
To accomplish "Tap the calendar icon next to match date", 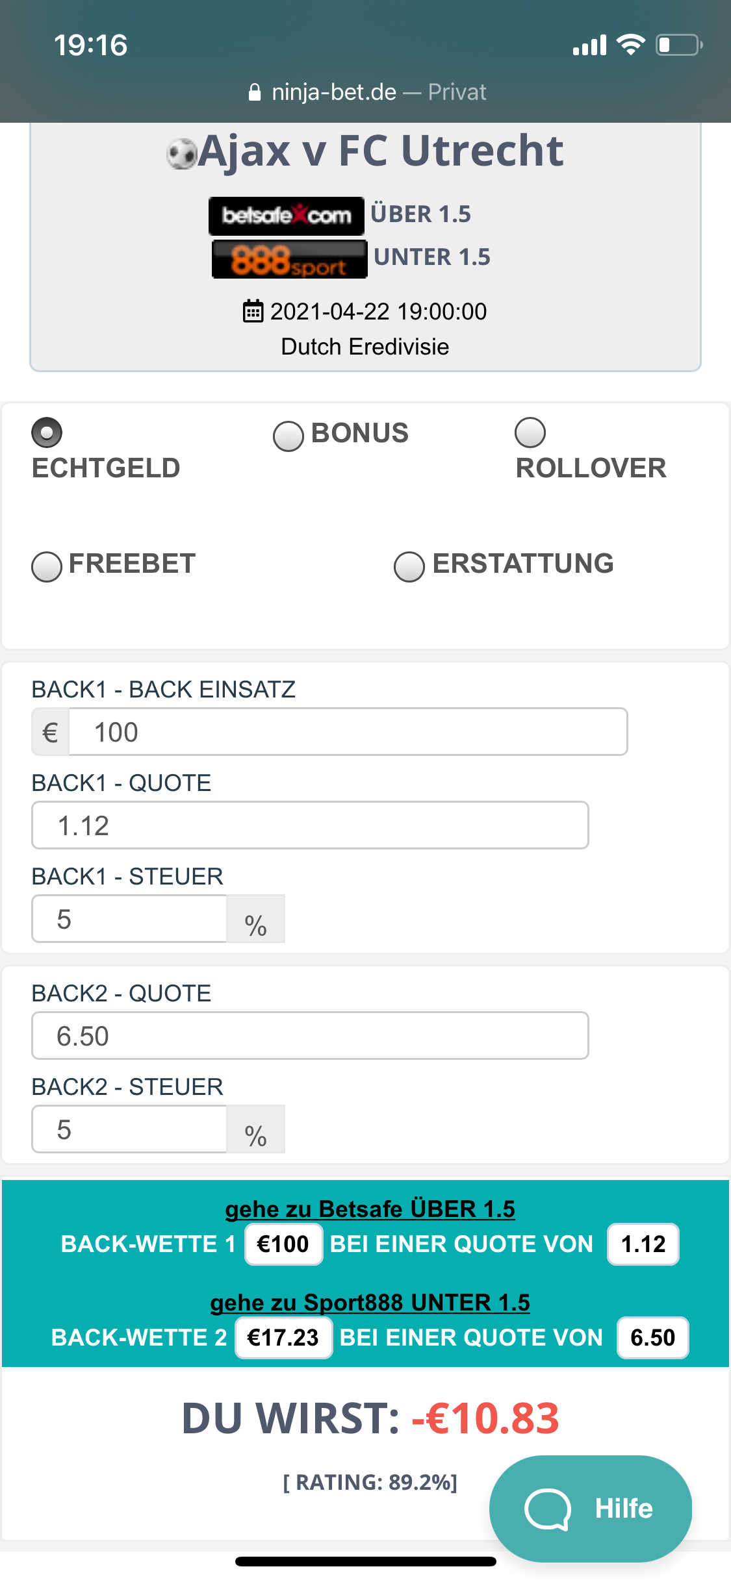I will [x=253, y=311].
